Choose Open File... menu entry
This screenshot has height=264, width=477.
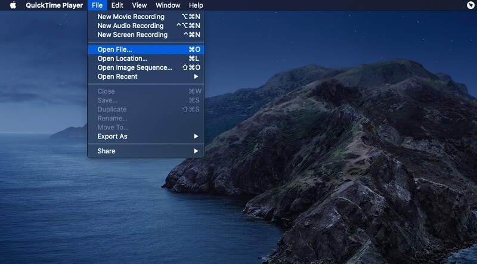[x=146, y=49]
